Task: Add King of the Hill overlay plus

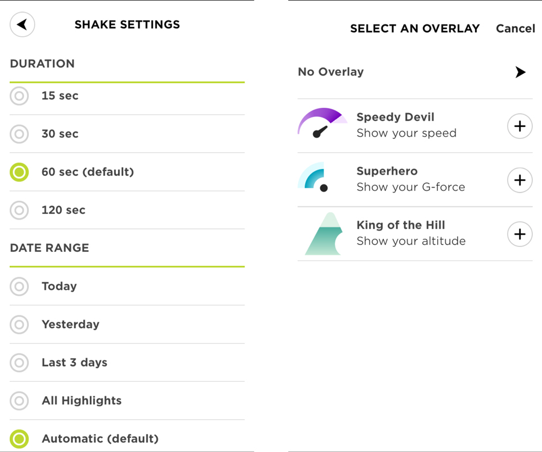Action: (x=520, y=234)
